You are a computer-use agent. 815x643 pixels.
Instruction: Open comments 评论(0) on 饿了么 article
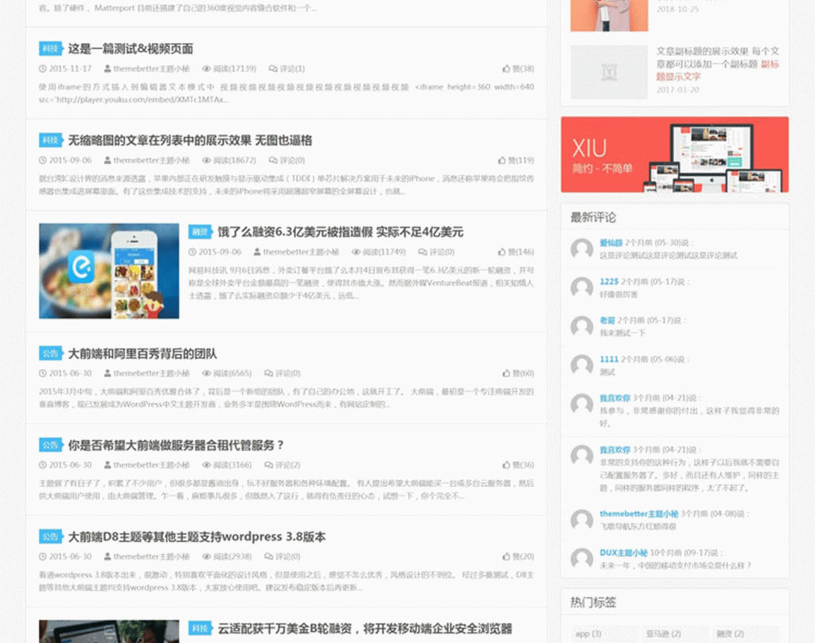437,251
